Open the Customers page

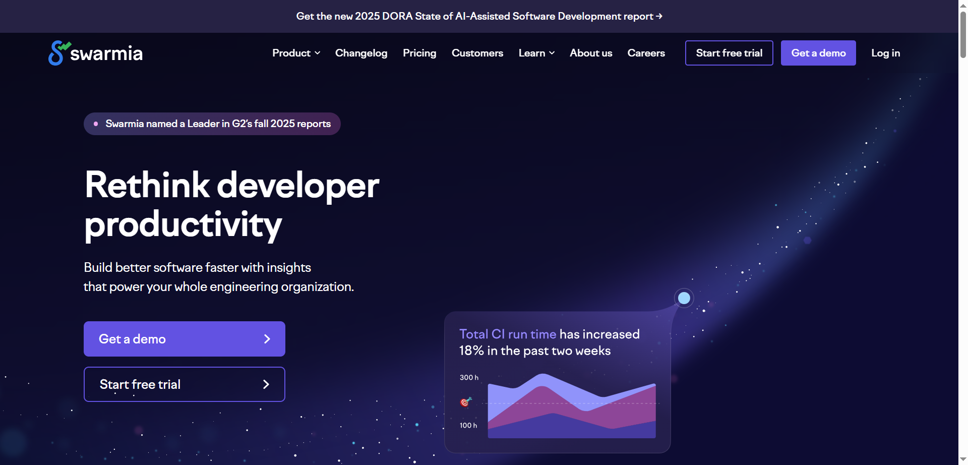(477, 53)
